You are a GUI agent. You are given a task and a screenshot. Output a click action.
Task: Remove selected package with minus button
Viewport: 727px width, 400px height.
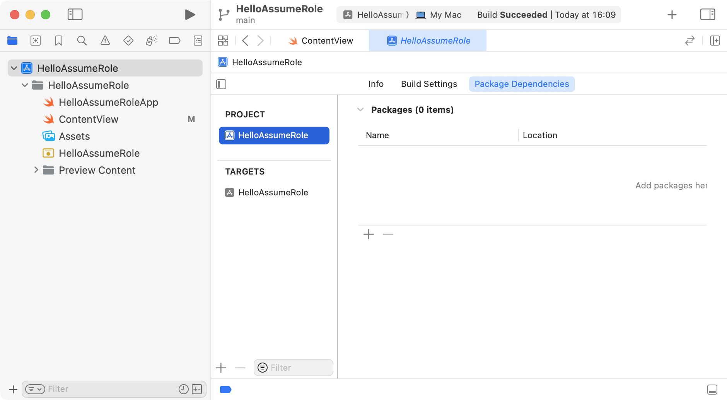(x=388, y=234)
